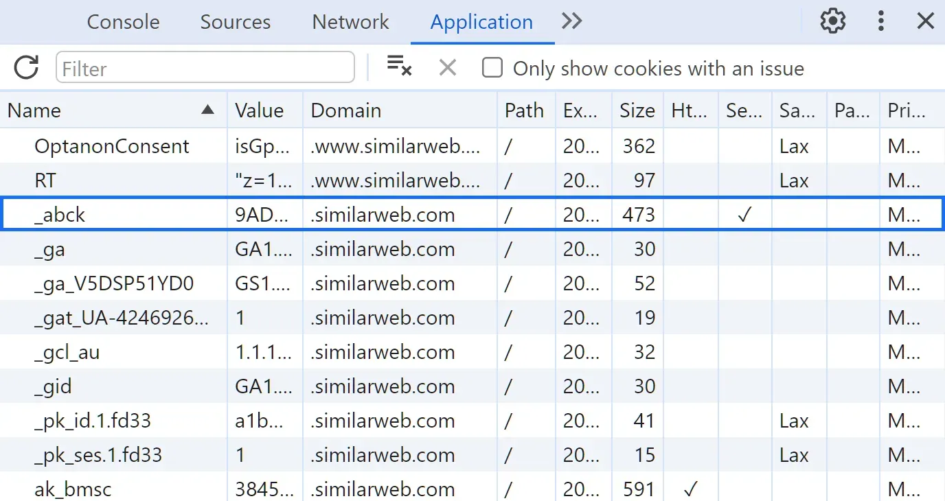Switch to the Network panel
This screenshot has width=945, height=501.
click(350, 21)
